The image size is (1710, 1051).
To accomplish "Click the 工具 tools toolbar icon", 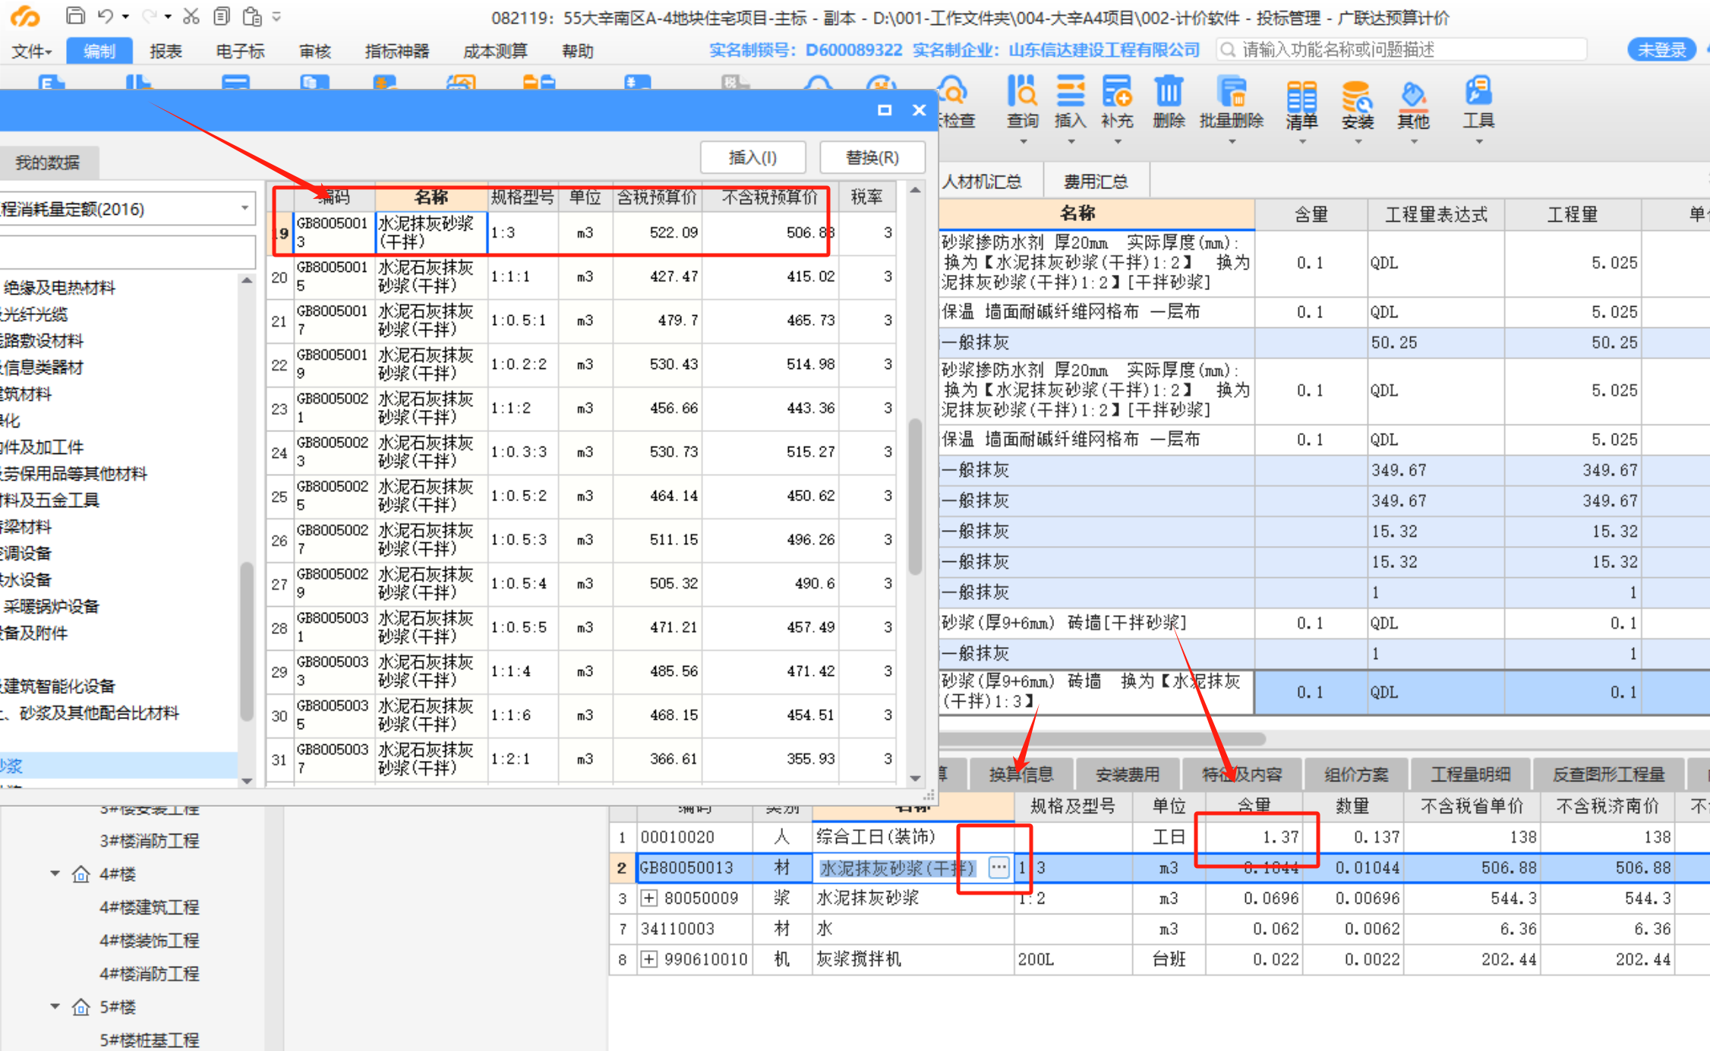I will 1478,91.
